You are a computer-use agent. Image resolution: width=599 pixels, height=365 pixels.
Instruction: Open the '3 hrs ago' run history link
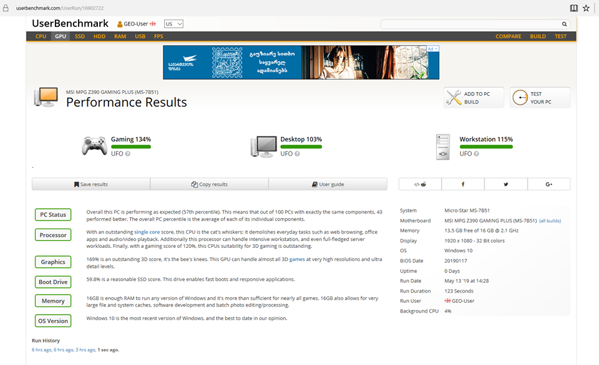(x=85, y=350)
